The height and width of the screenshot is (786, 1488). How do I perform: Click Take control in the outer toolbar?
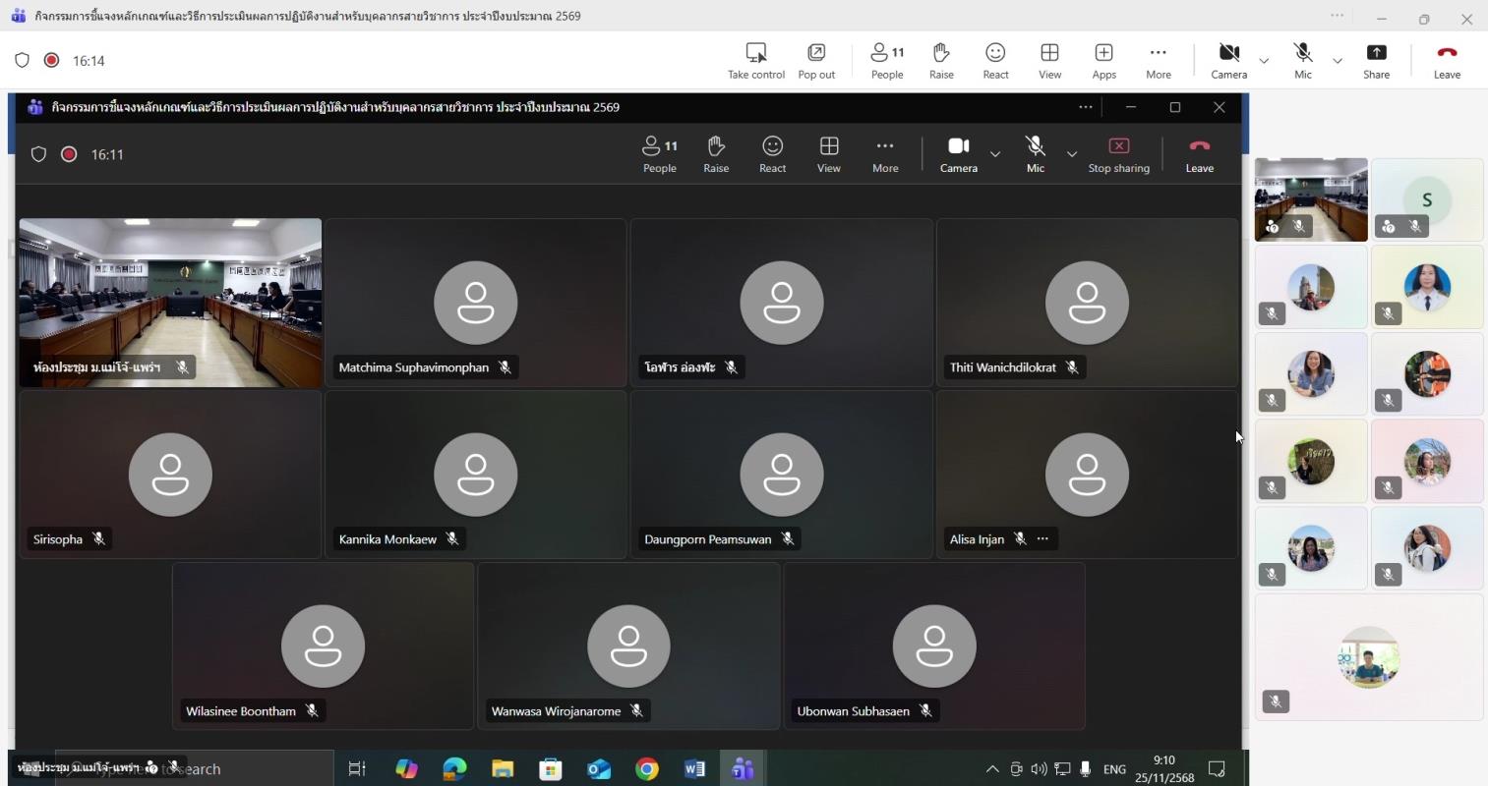tap(755, 60)
